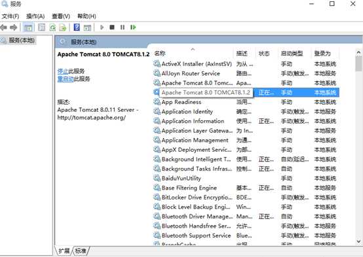Image resolution: width=363 pixels, height=257 pixels.
Task: Click the Export list toolbar icon
Action: (x=63, y=27)
